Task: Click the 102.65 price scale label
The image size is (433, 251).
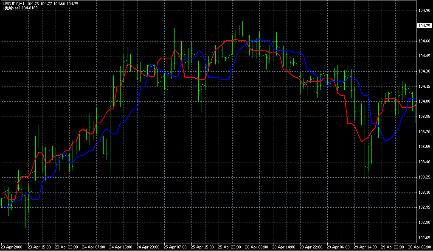Action: (424, 238)
